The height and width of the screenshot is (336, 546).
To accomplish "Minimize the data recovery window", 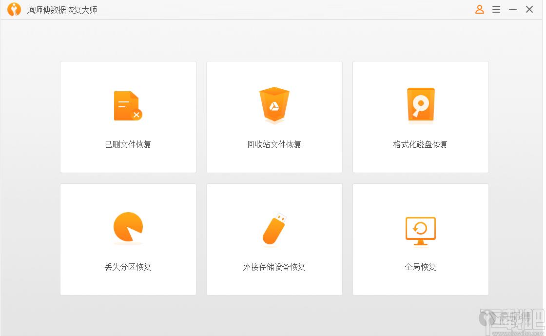I will coord(512,9).
